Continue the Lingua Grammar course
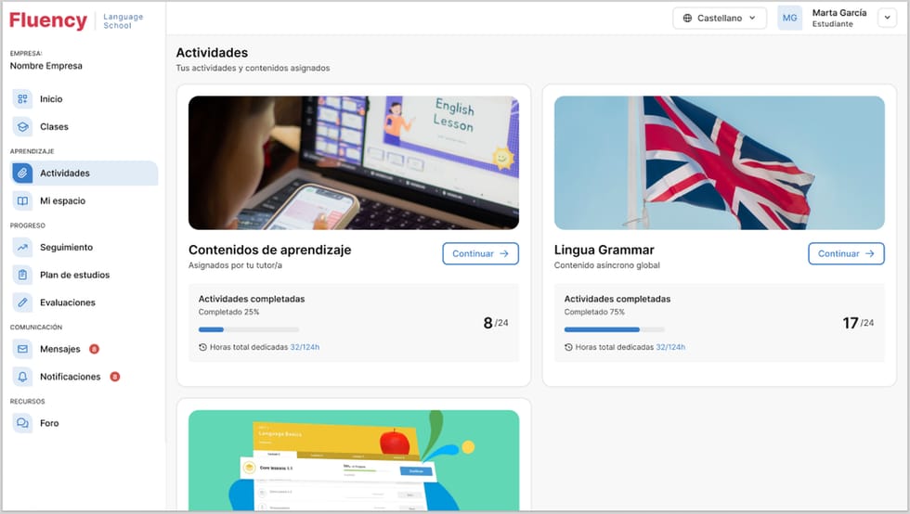910x514 pixels. 846,253
